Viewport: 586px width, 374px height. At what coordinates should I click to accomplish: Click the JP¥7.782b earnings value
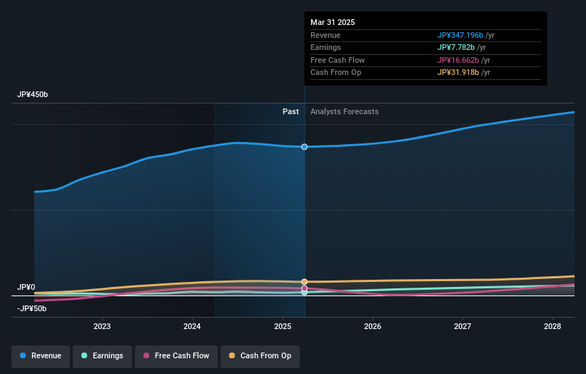[x=456, y=47]
